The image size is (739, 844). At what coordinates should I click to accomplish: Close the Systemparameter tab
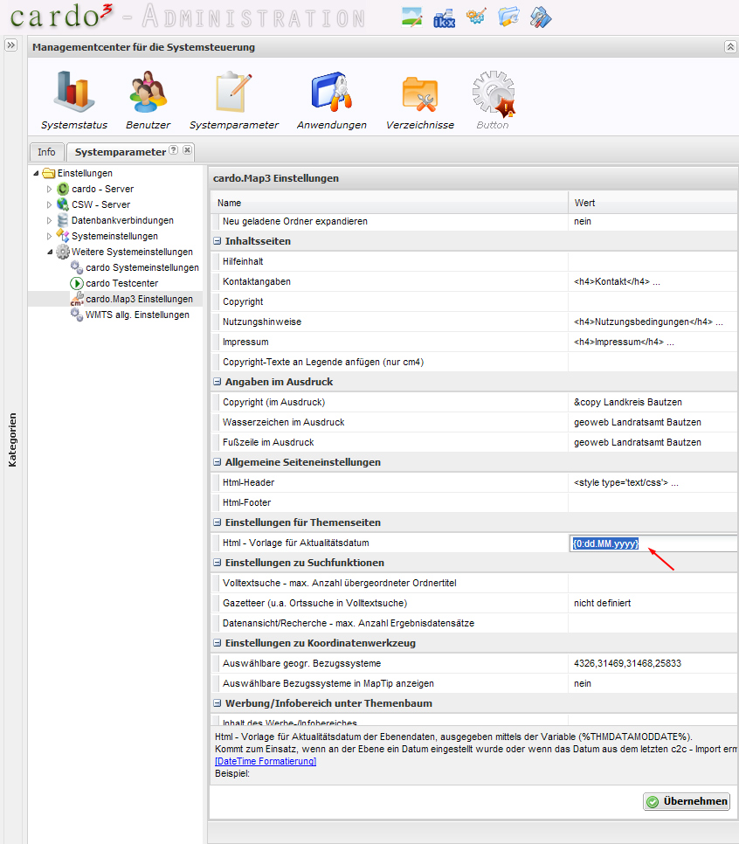point(187,151)
